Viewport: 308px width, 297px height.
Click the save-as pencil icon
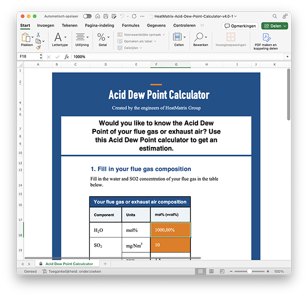114,16
